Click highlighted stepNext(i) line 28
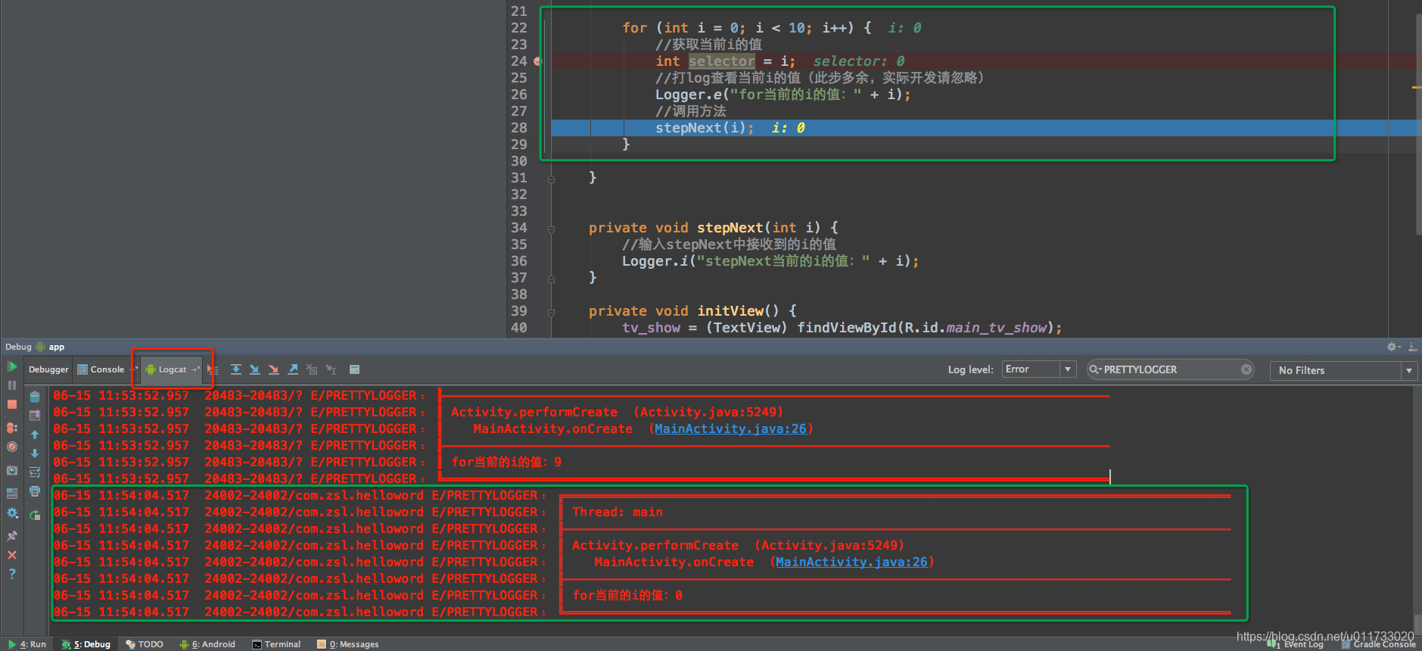This screenshot has height=651, width=1422. (704, 128)
